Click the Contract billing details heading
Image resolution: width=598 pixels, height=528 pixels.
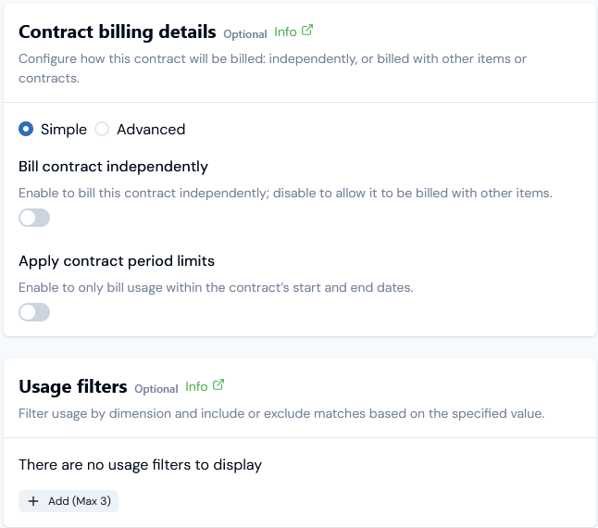pyautogui.click(x=118, y=31)
